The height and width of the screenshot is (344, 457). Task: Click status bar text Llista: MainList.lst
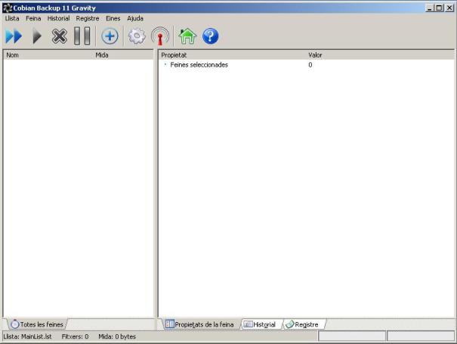[28, 336]
